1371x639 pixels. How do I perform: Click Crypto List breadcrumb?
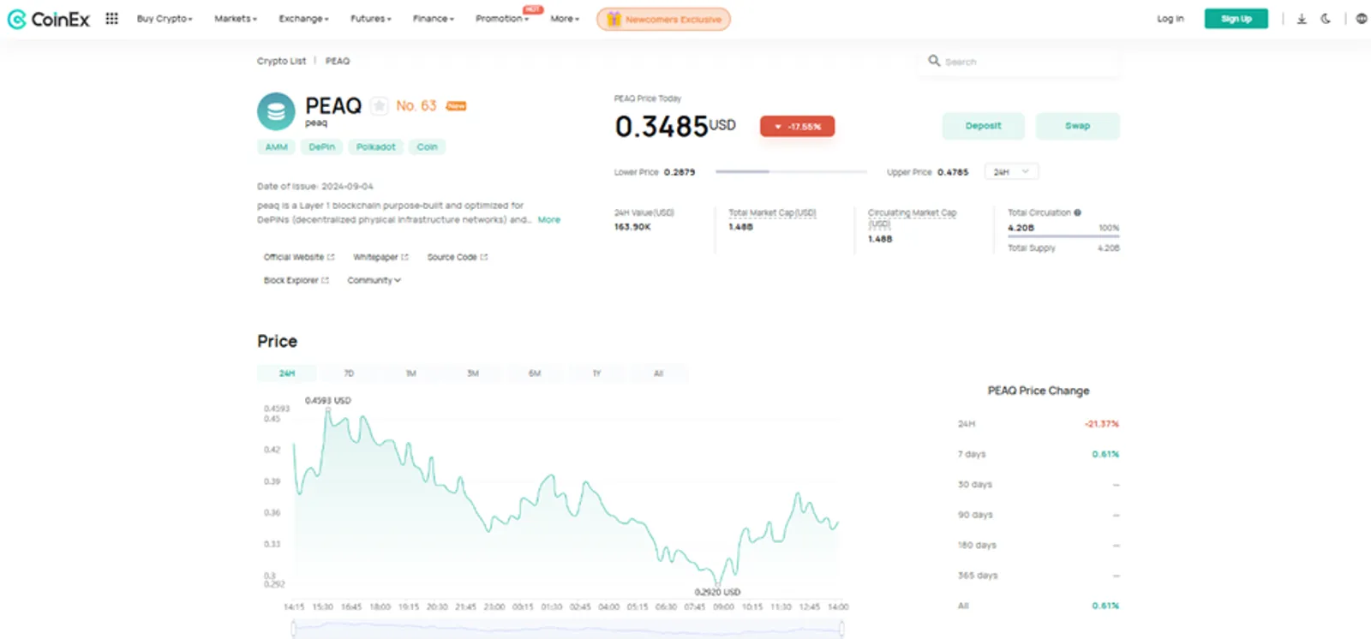pyautogui.click(x=281, y=61)
